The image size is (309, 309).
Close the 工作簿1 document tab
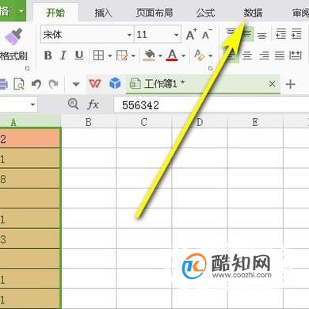click(x=273, y=84)
